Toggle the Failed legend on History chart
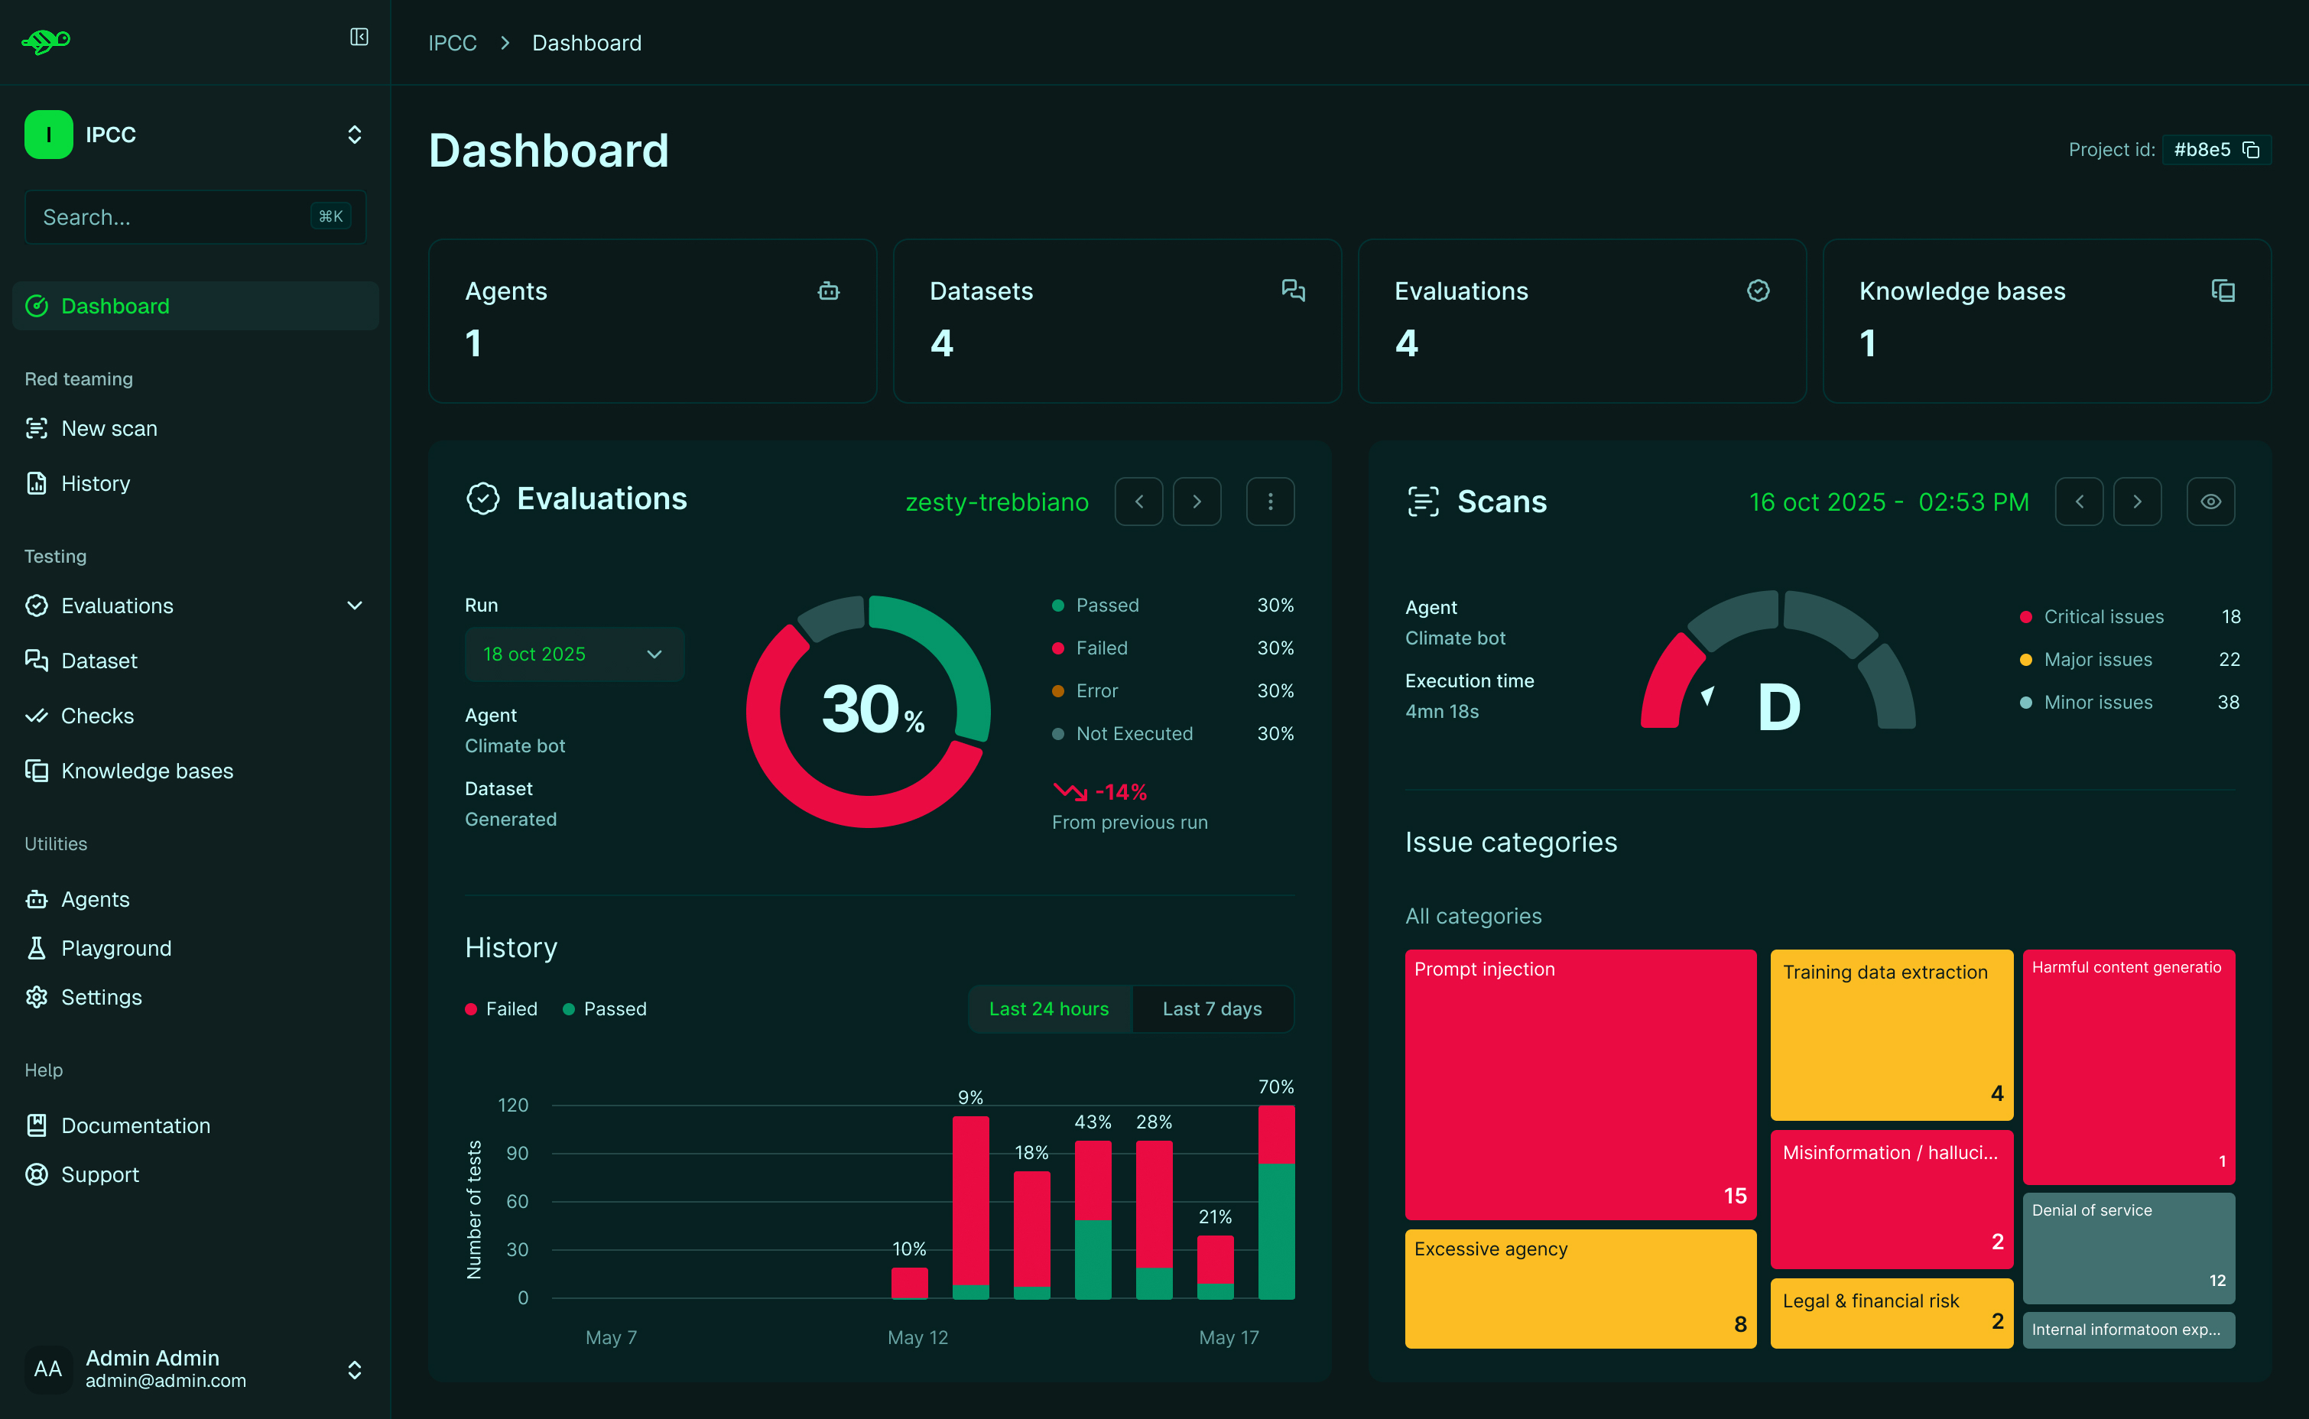Viewport: 2309px width, 1419px height. pos(501,1008)
